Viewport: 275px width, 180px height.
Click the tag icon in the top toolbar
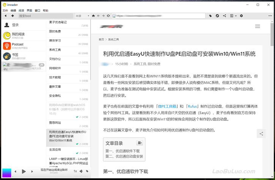(210, 16)
